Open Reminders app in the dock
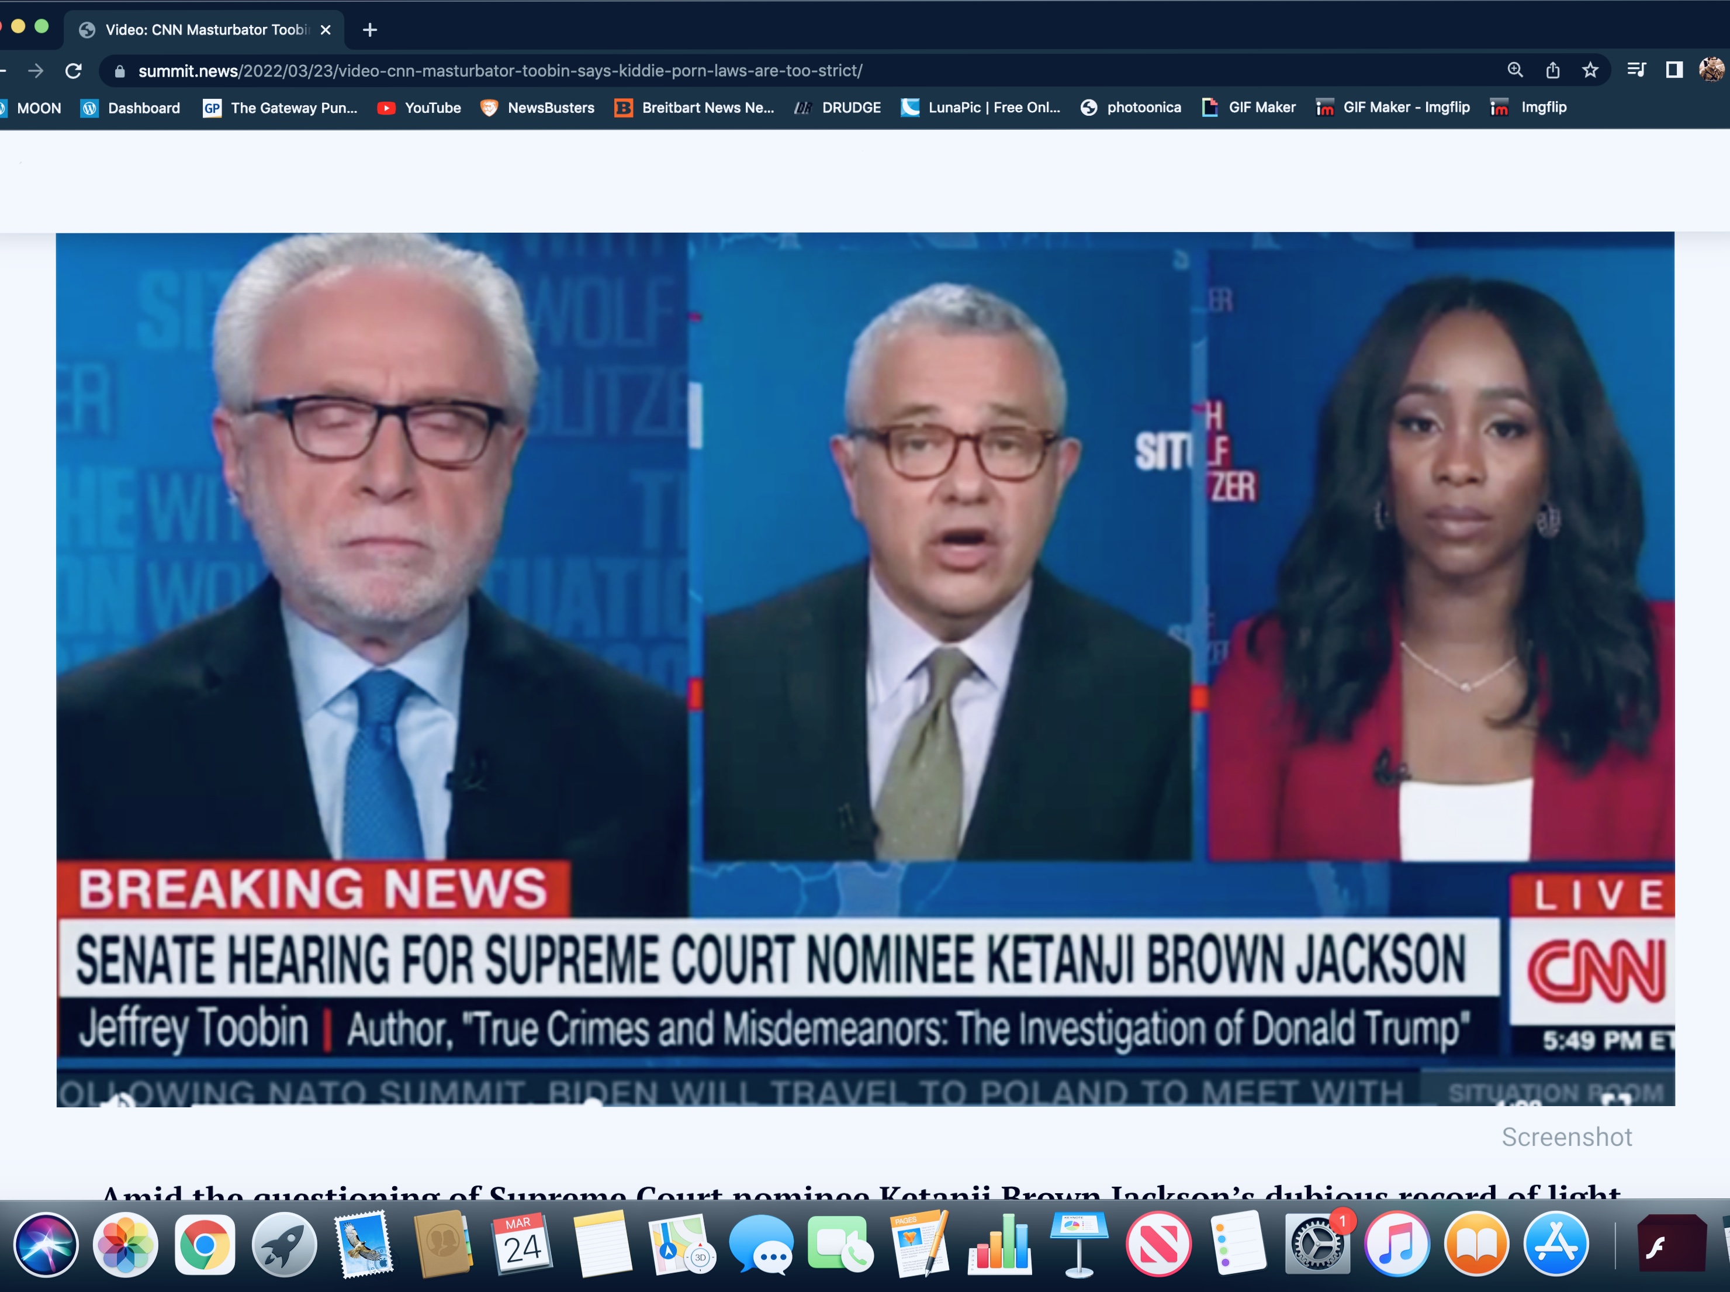The height and width of the screenshot is (1292, 1730). pyautogui.click(x=1238, y=1244)
